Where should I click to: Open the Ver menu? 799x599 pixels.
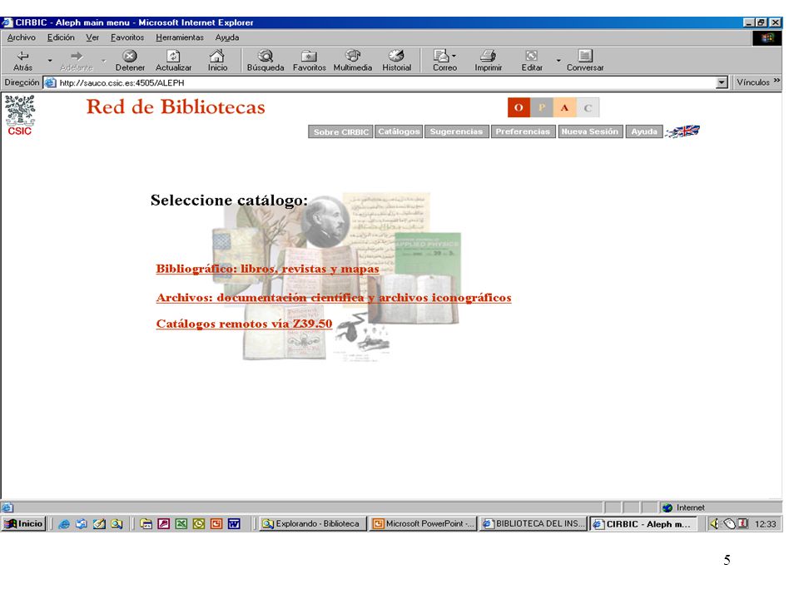pyautogui.click(x=92, y=37)
